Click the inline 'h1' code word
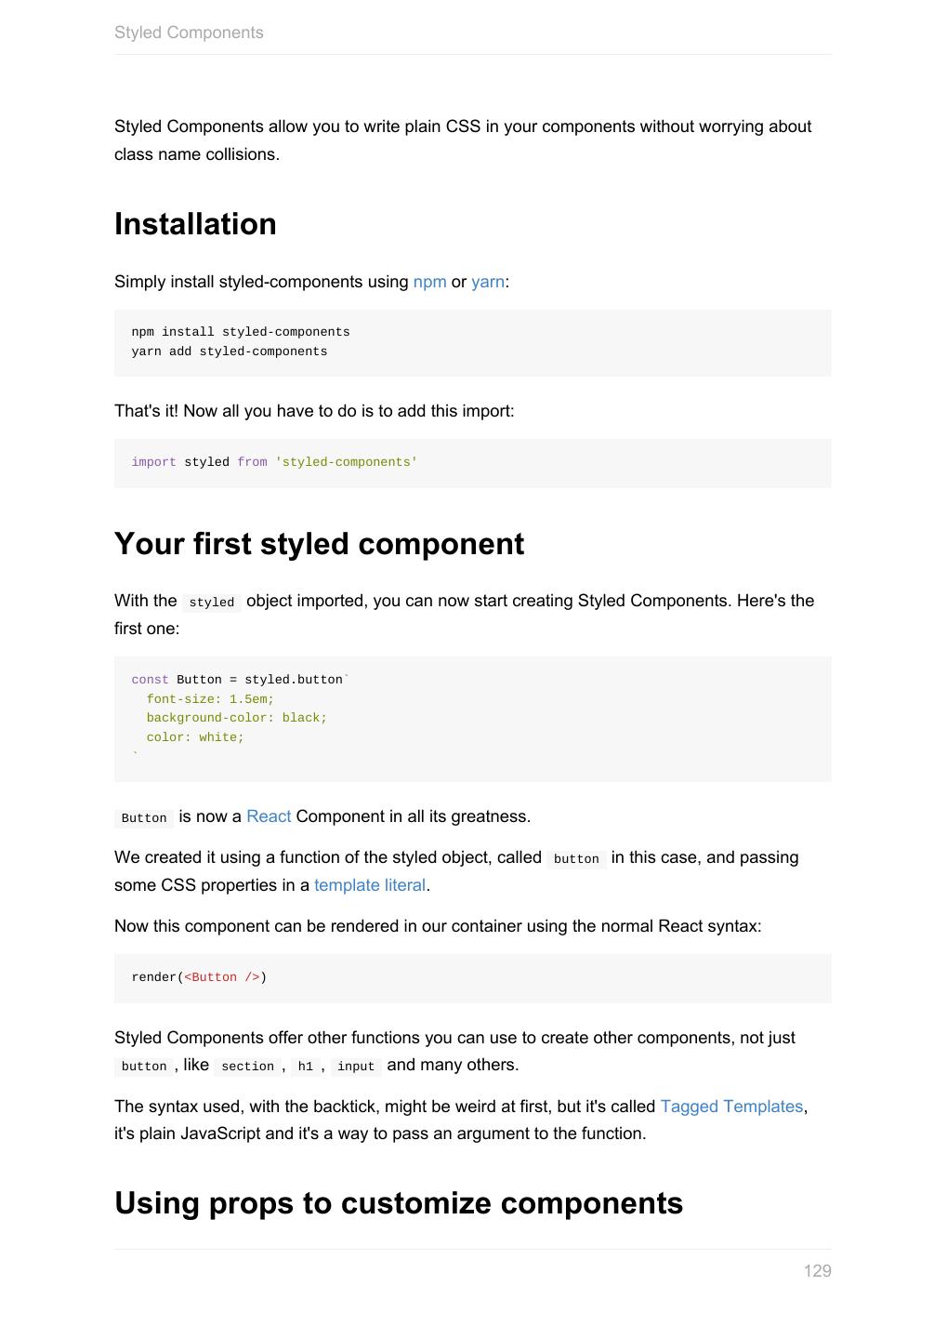Image resolution: width=947 pixels, height=1339 pixels. 306,1067
